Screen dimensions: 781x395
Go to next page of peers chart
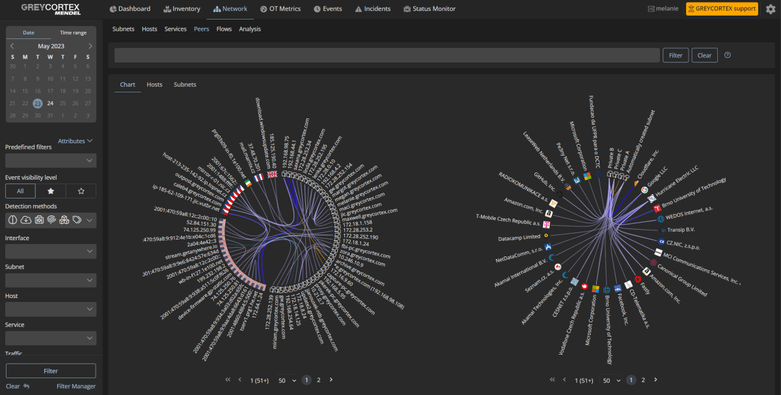656,379
